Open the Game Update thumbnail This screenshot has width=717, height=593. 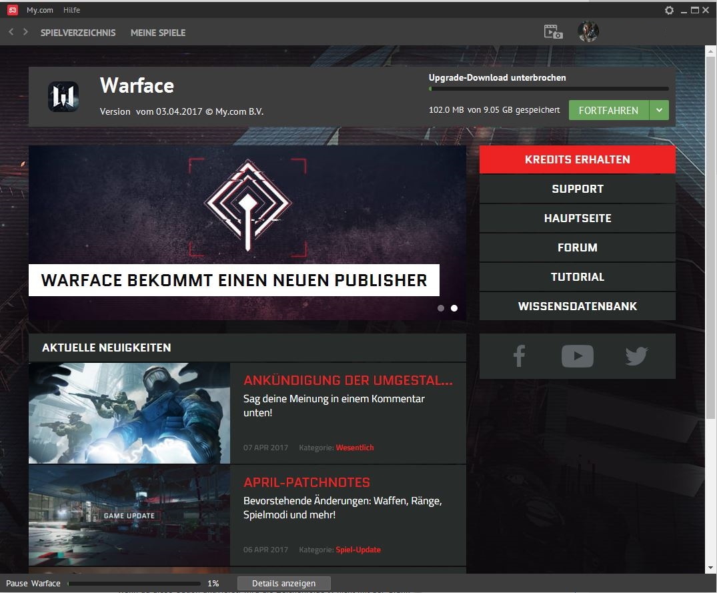pyautogui.click(x=129, y=516)
